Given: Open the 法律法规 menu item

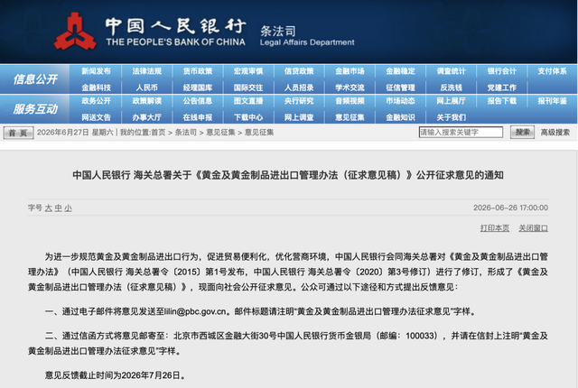Looking at the screenshot, I should [146, 71].
